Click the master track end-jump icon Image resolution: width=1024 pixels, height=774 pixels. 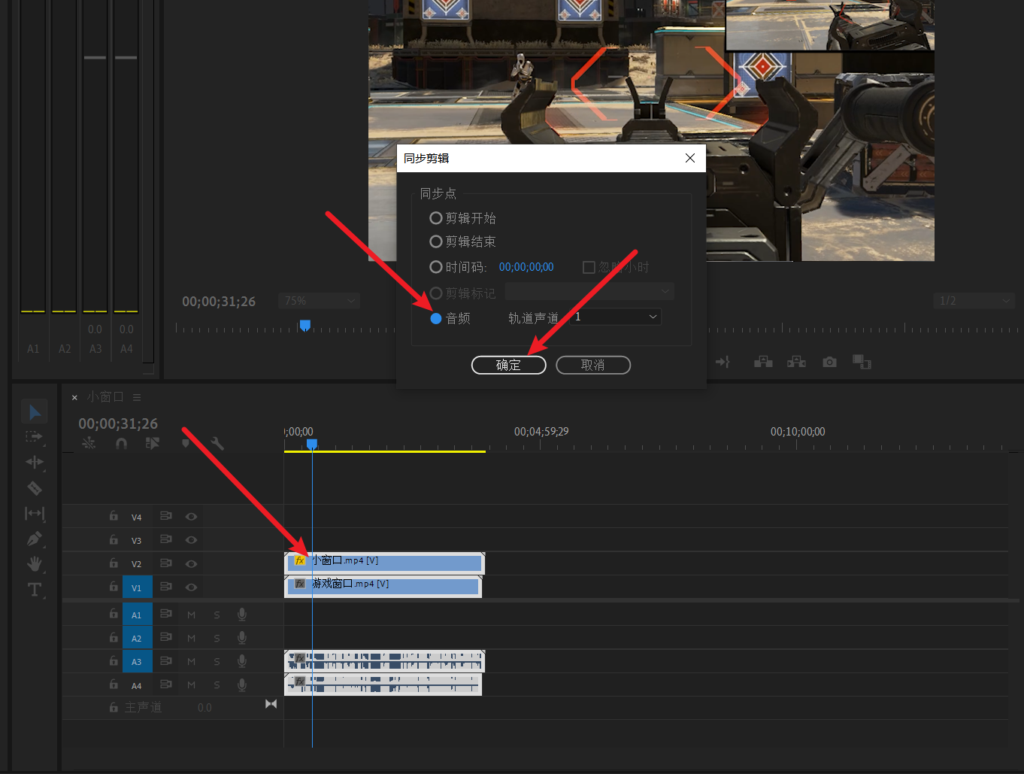click(271, 704)
